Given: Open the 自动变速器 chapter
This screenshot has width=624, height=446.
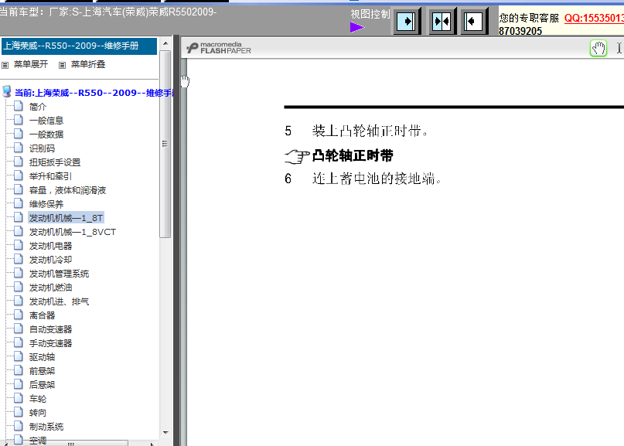Looking at the screenshot, I should 50,329.
